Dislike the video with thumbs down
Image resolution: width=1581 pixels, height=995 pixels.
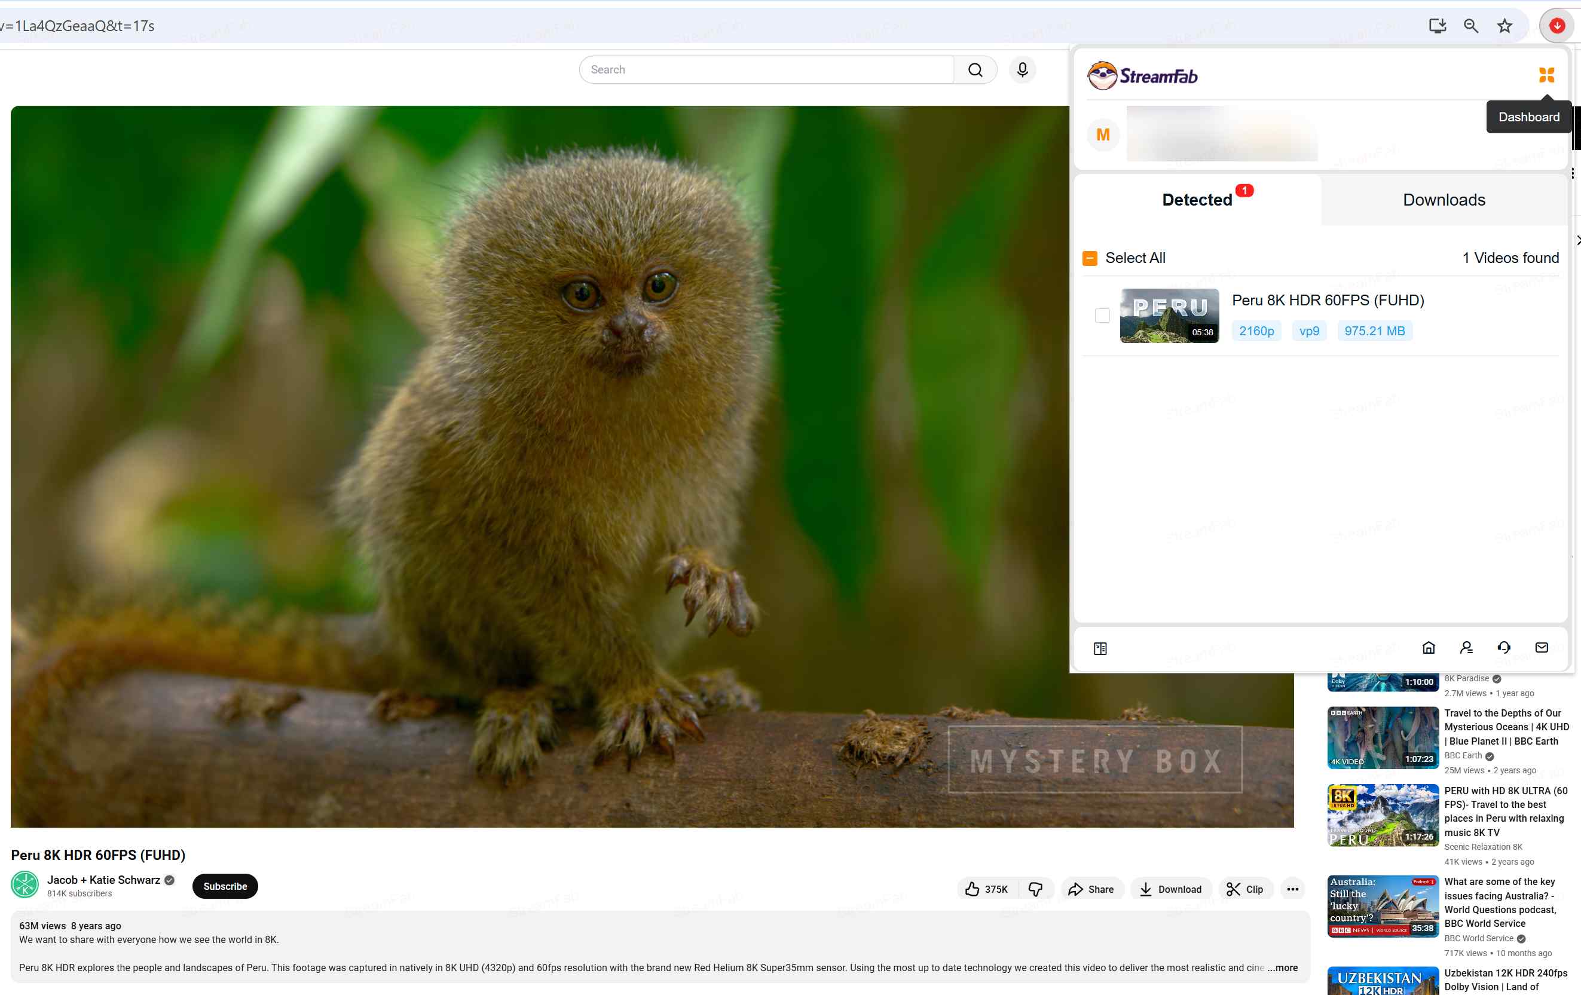[1035, 889]
